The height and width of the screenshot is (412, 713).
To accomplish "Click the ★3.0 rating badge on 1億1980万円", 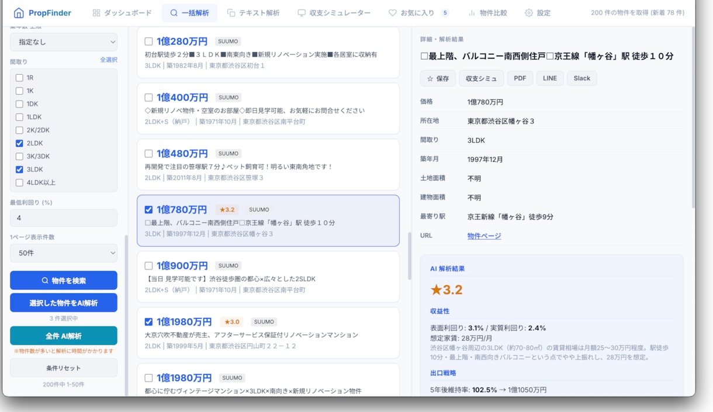I will (232, 322).
